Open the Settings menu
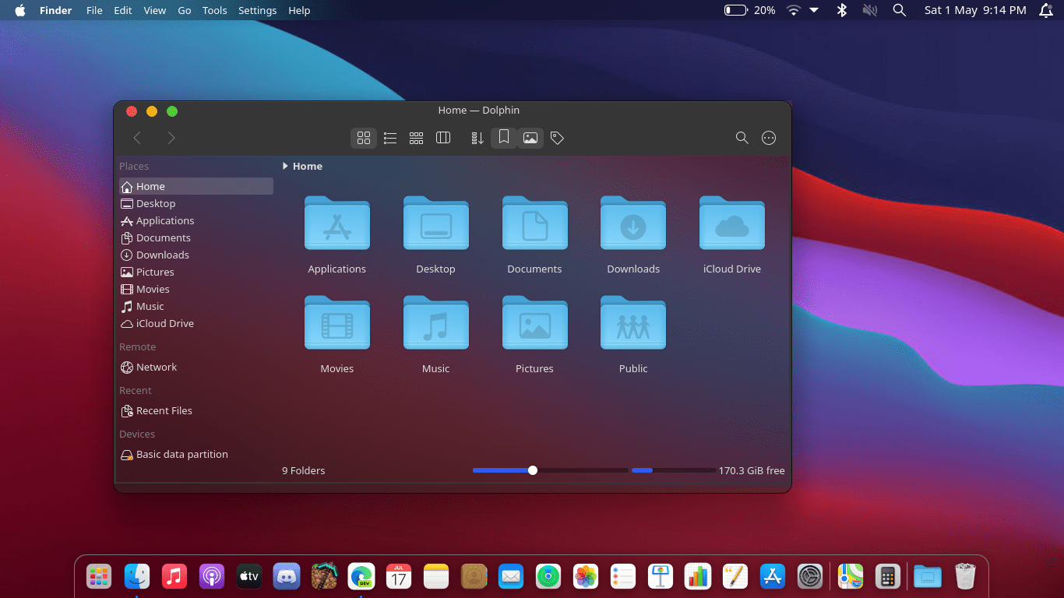Image resolution: width=1064 pixels, height=598 pixels. click(x=257, y=10)
